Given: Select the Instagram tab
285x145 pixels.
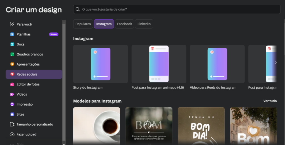Looking at the screenshot, I should coord(104,24).
